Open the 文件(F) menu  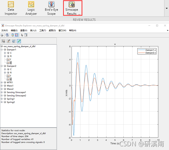point(5,30)
